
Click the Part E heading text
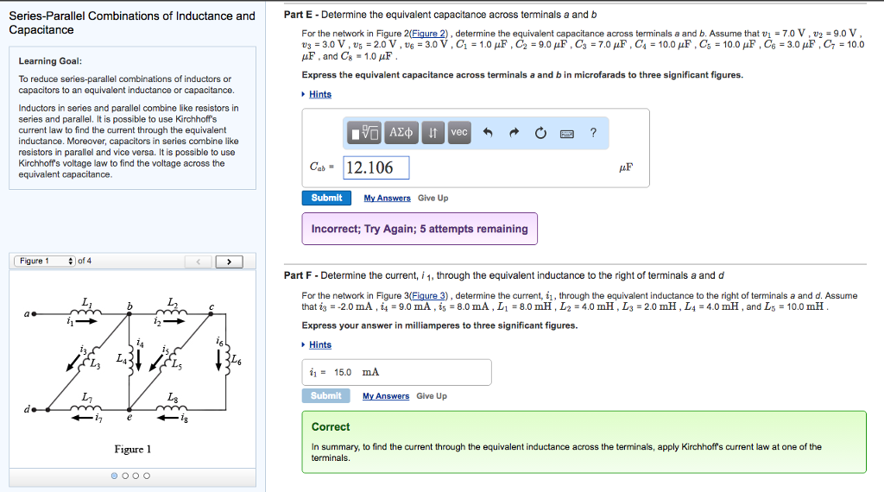[440, 15]
